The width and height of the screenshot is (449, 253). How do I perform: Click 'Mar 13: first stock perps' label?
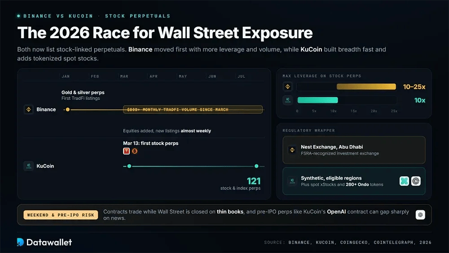[150, 143]
